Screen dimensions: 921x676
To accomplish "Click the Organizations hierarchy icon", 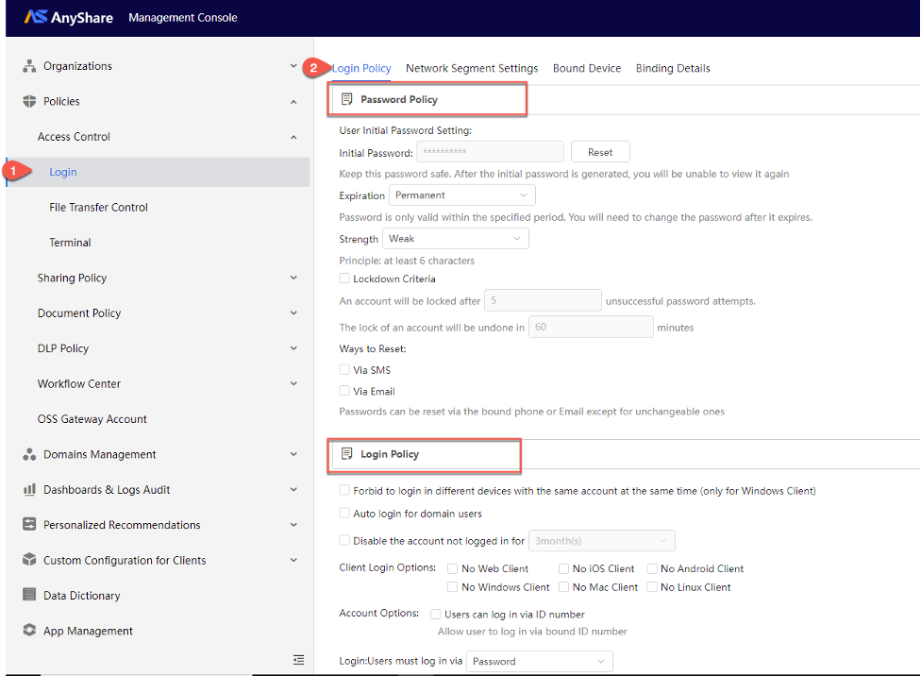I will [29, 66].
